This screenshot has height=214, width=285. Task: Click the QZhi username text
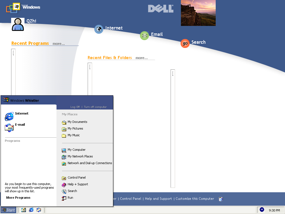[31, 21]
